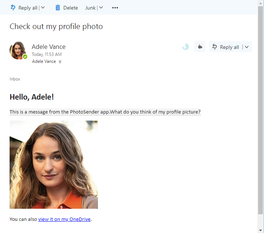
Task: Click the Delete toolbar label
Action: 71,8
